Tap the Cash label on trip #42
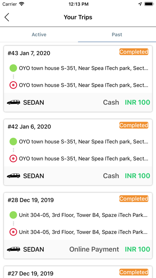Viewport: 156px width, 278px height. (111, 176)
